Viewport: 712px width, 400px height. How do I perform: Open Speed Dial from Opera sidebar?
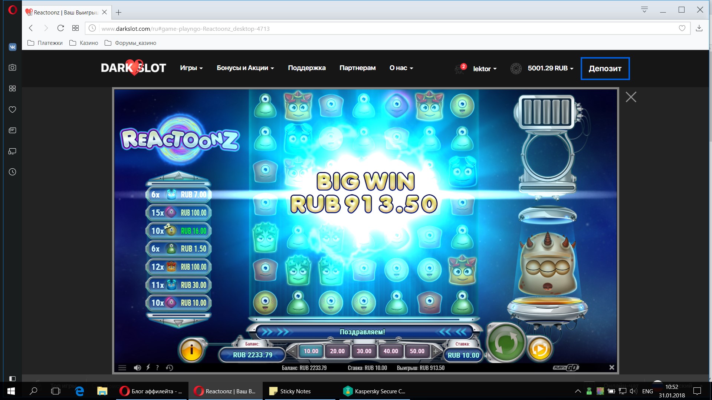point(13,89)
